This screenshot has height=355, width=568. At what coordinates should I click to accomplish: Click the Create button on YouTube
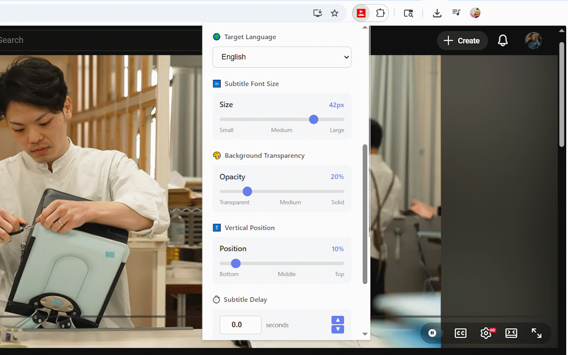(x=462, y=41)
